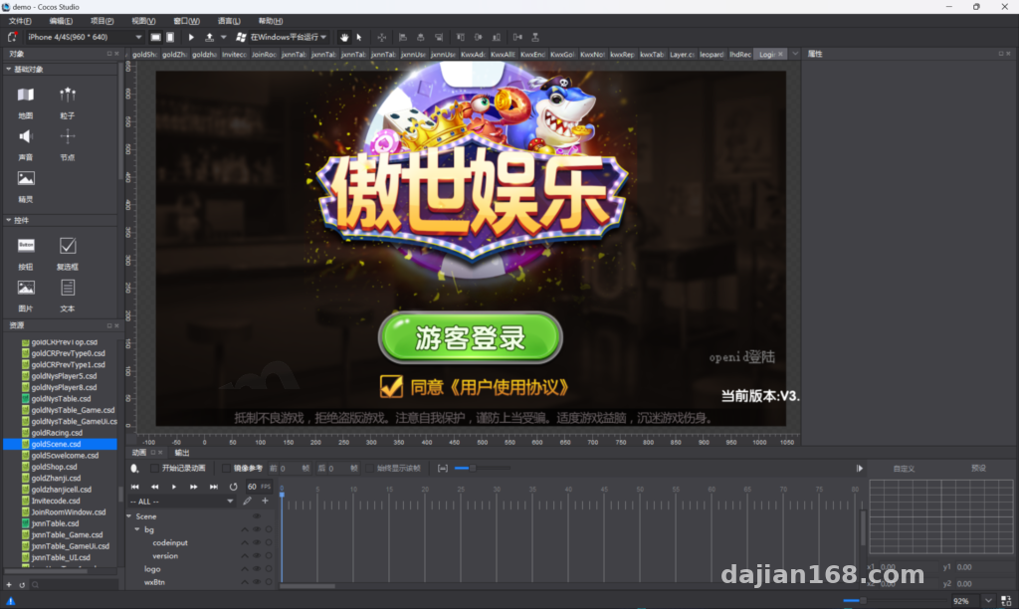Pick the 按钮 button widget icon
This screenshot has height=609, width=1019.
click(x=26, y=246)
